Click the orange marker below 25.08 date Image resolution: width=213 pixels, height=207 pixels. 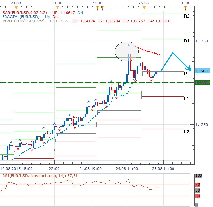(x=144, y=7)
